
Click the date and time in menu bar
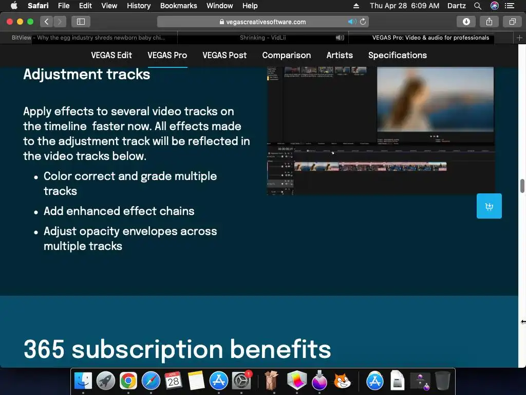[x=404, y=6]
